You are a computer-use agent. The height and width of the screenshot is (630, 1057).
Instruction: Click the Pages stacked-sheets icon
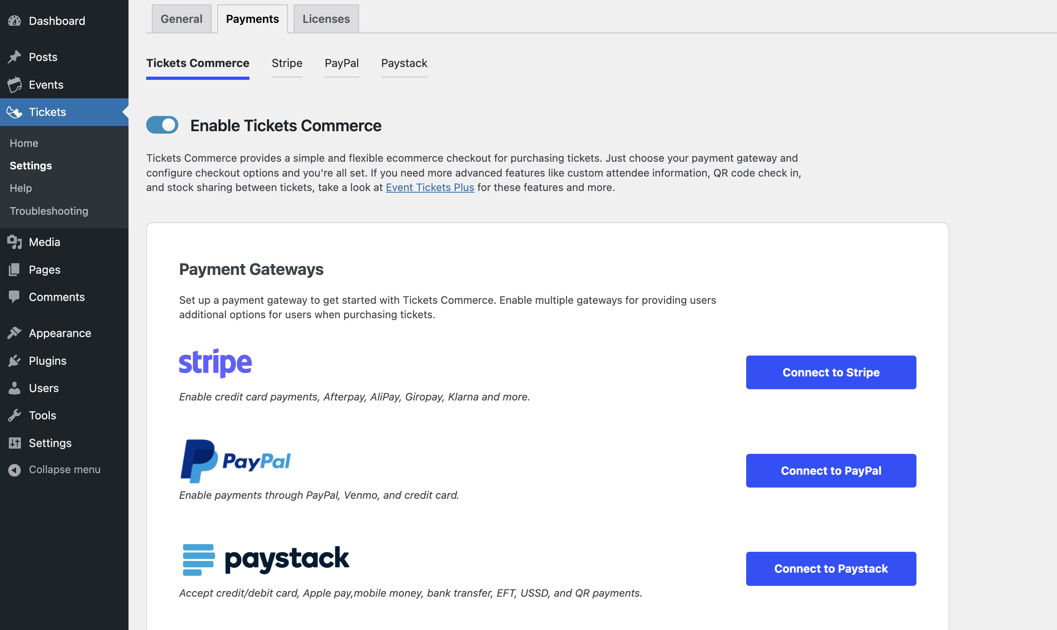pyautogui.click(x=14, y=270)
